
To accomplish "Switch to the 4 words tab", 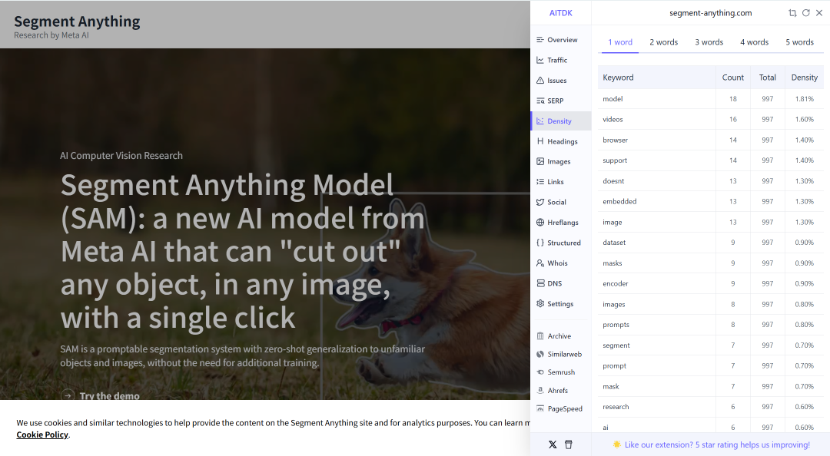I will (755, 42).
